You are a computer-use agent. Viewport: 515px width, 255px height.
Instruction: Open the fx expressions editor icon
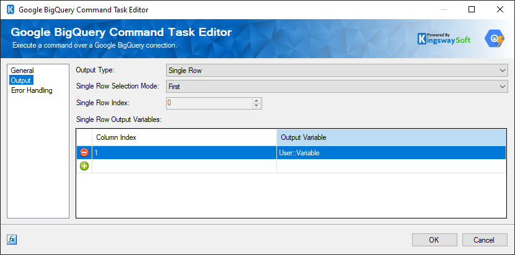(x=12, y=240)
